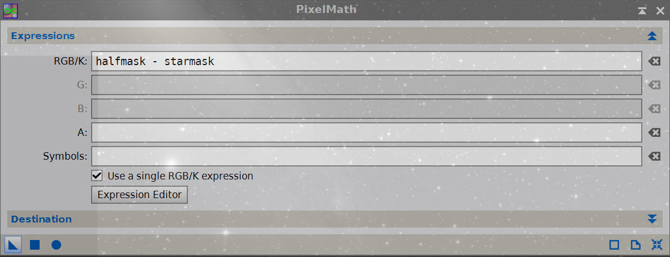Image resolution: width=670 pixels, height=257 pixels.
Task: Click the PixelMath icon in the title bar
Action: [x=10, y=10]
